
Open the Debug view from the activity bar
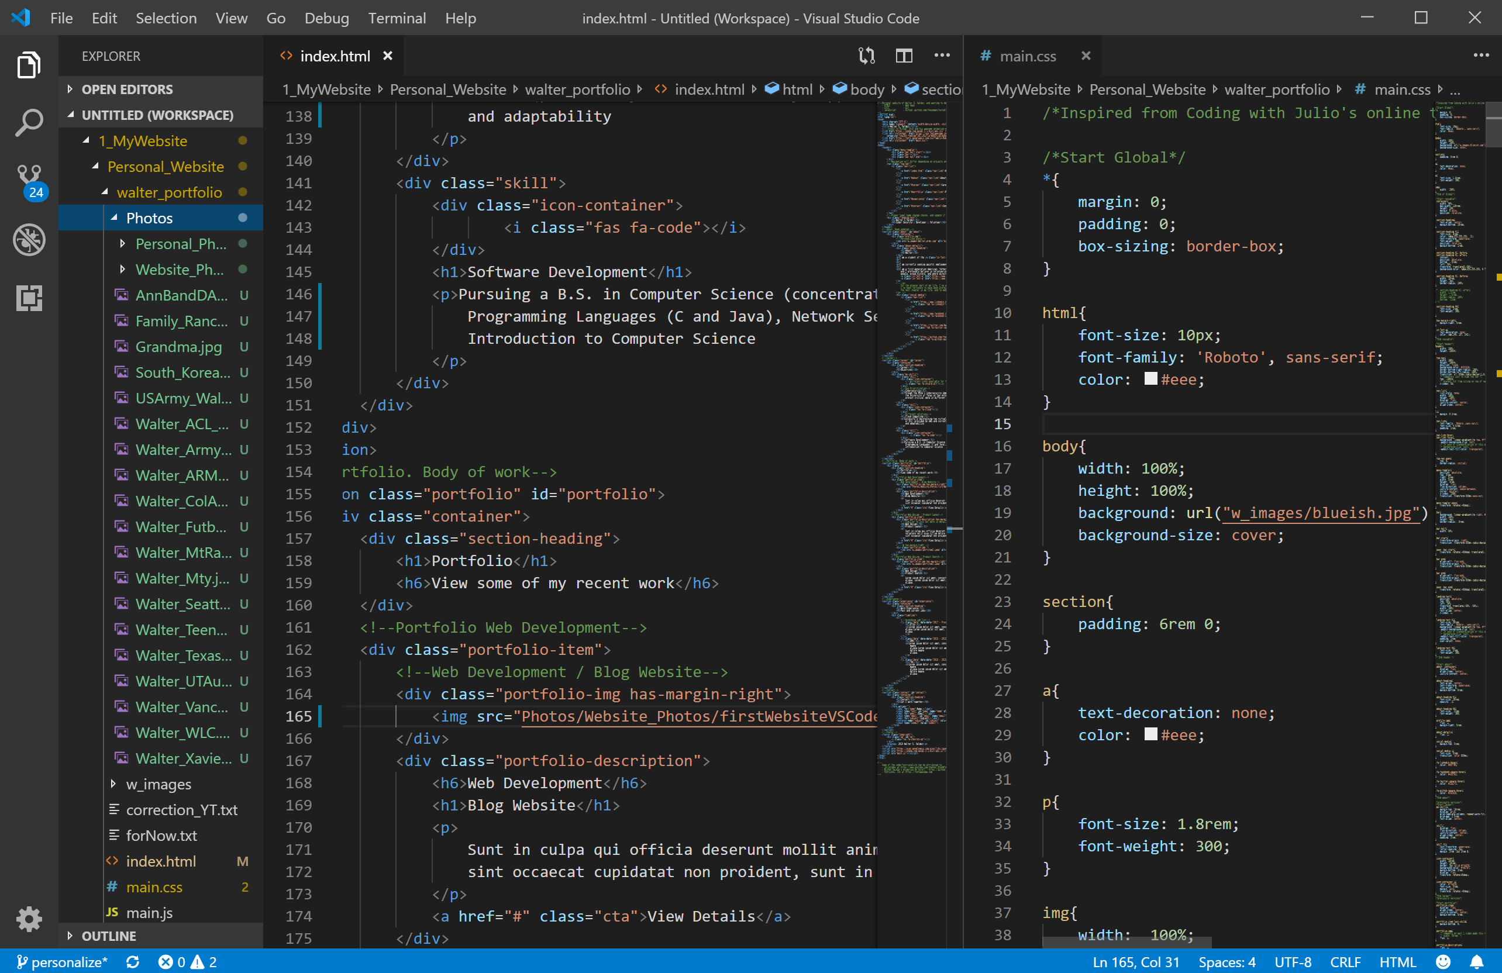(x=29, y=240)
